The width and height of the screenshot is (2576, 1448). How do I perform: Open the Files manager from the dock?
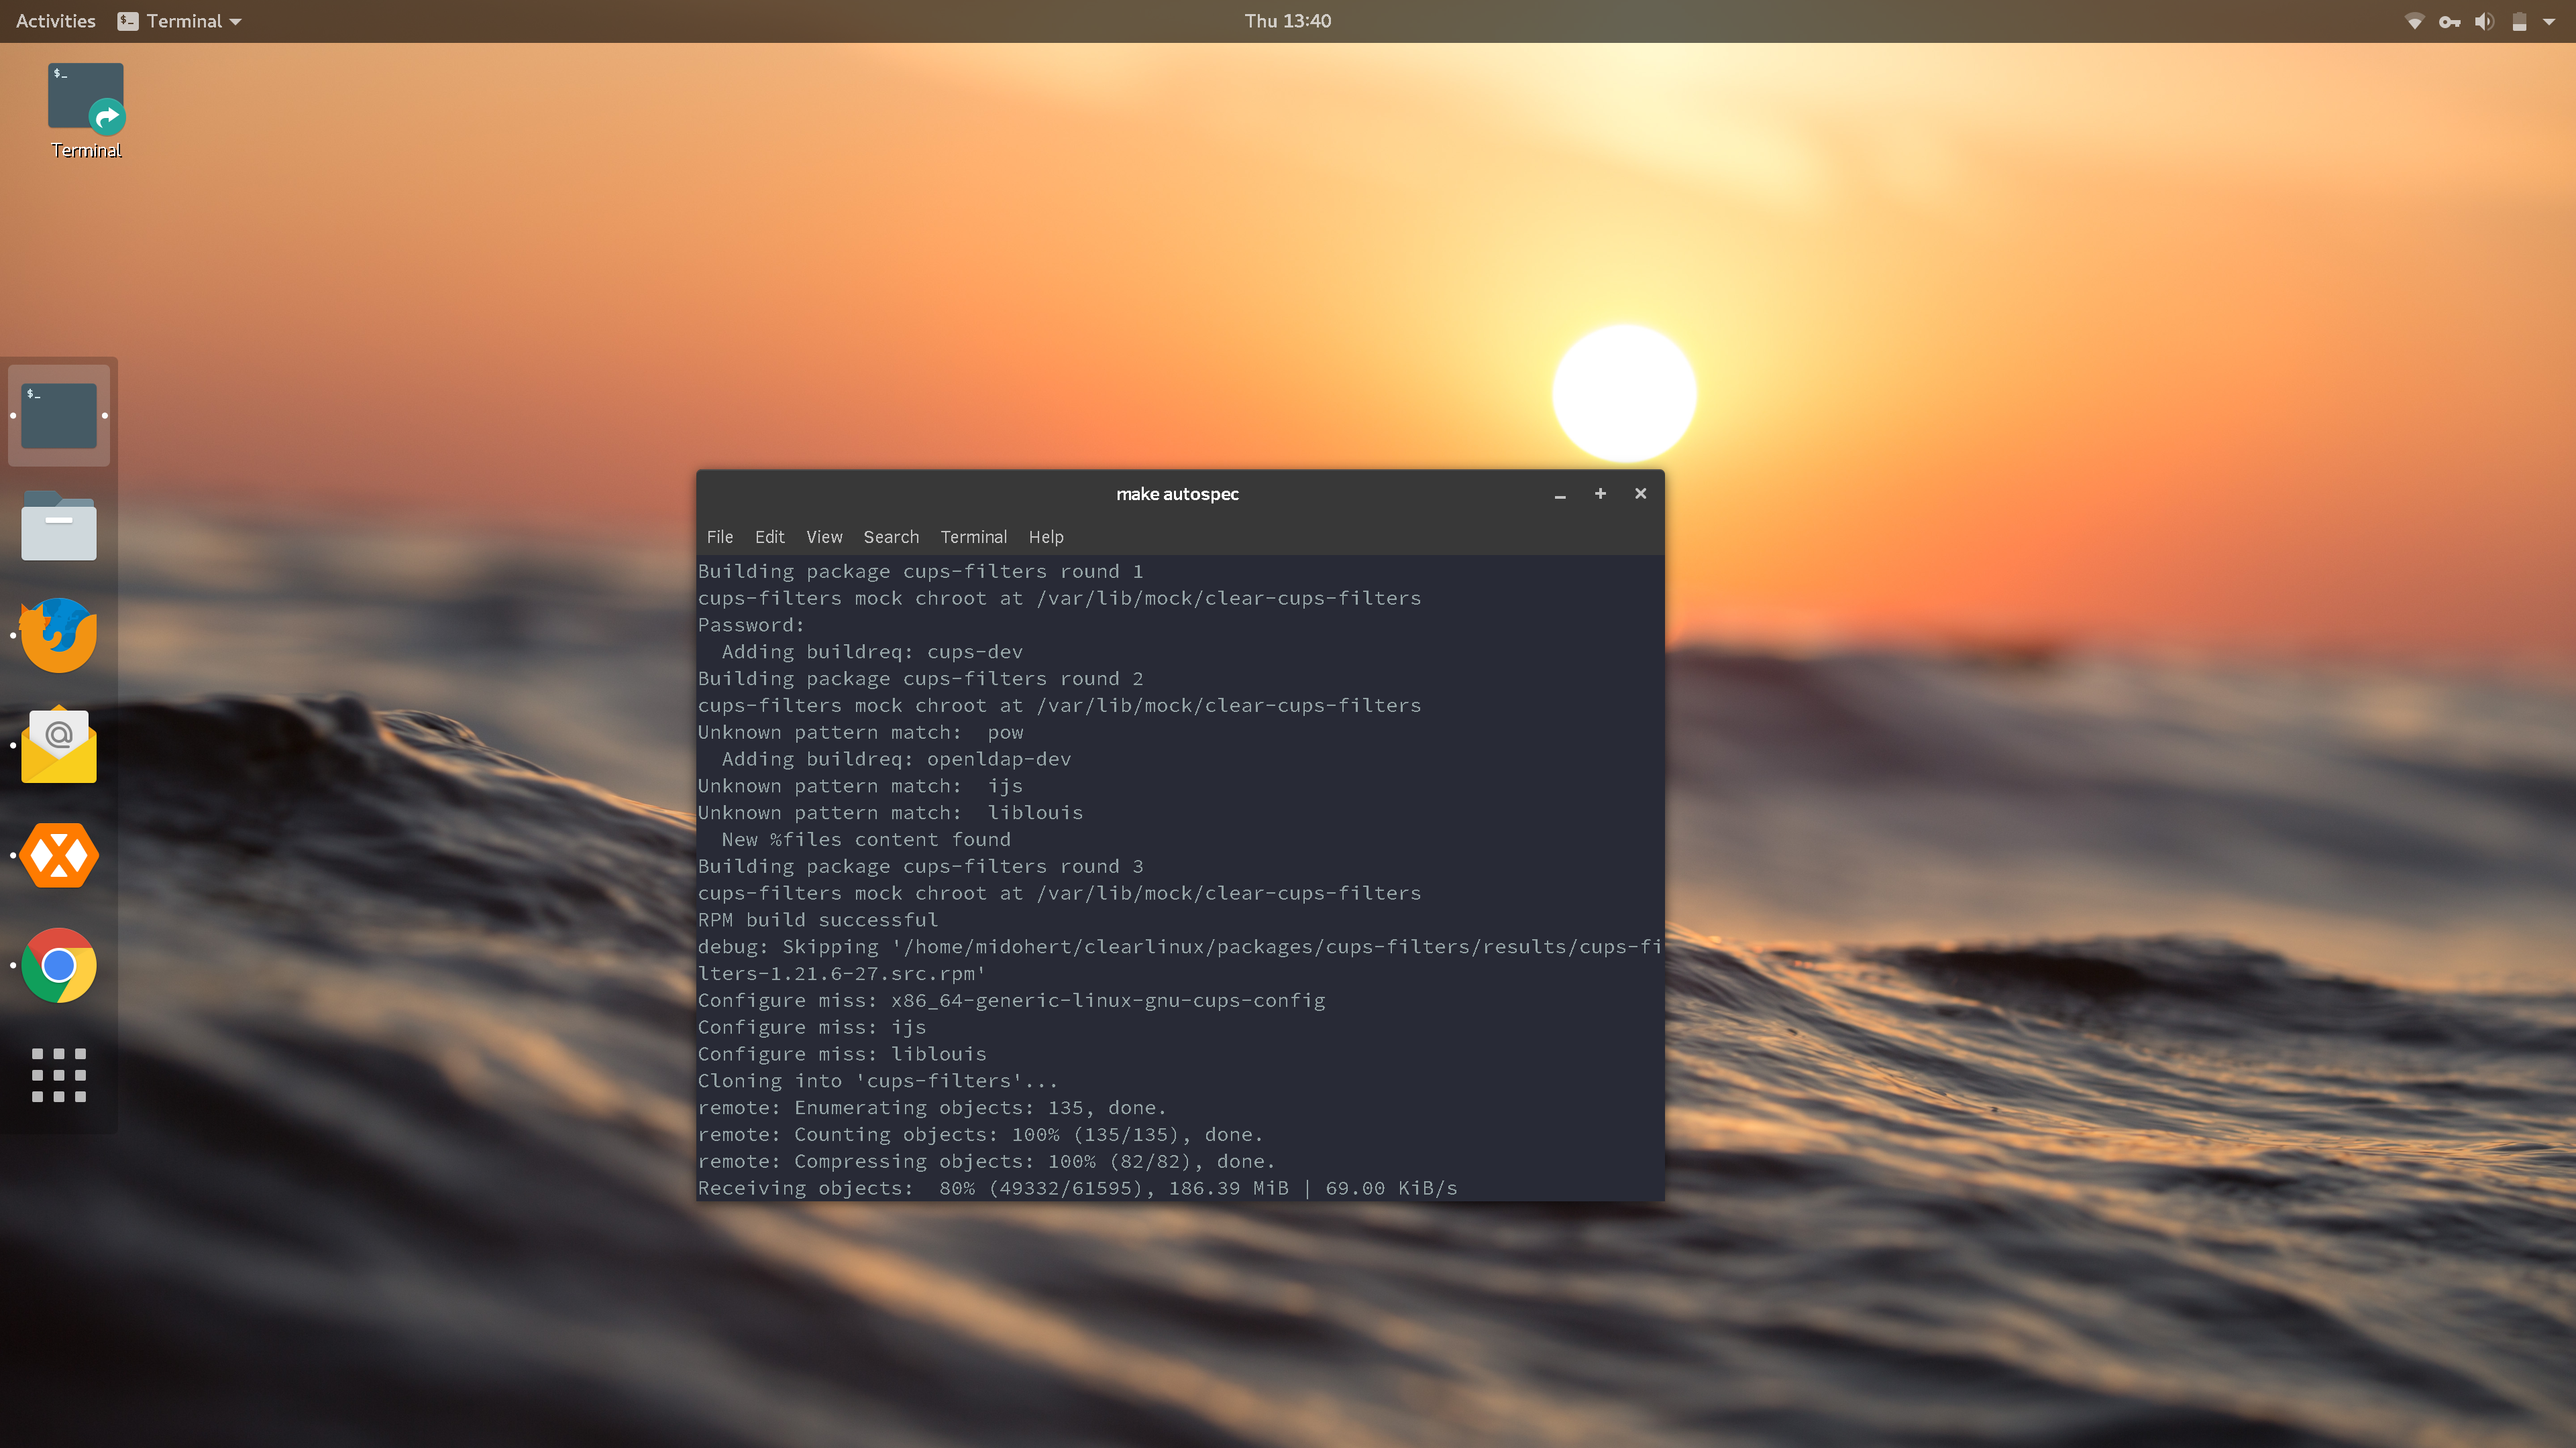tap(59, 526)
